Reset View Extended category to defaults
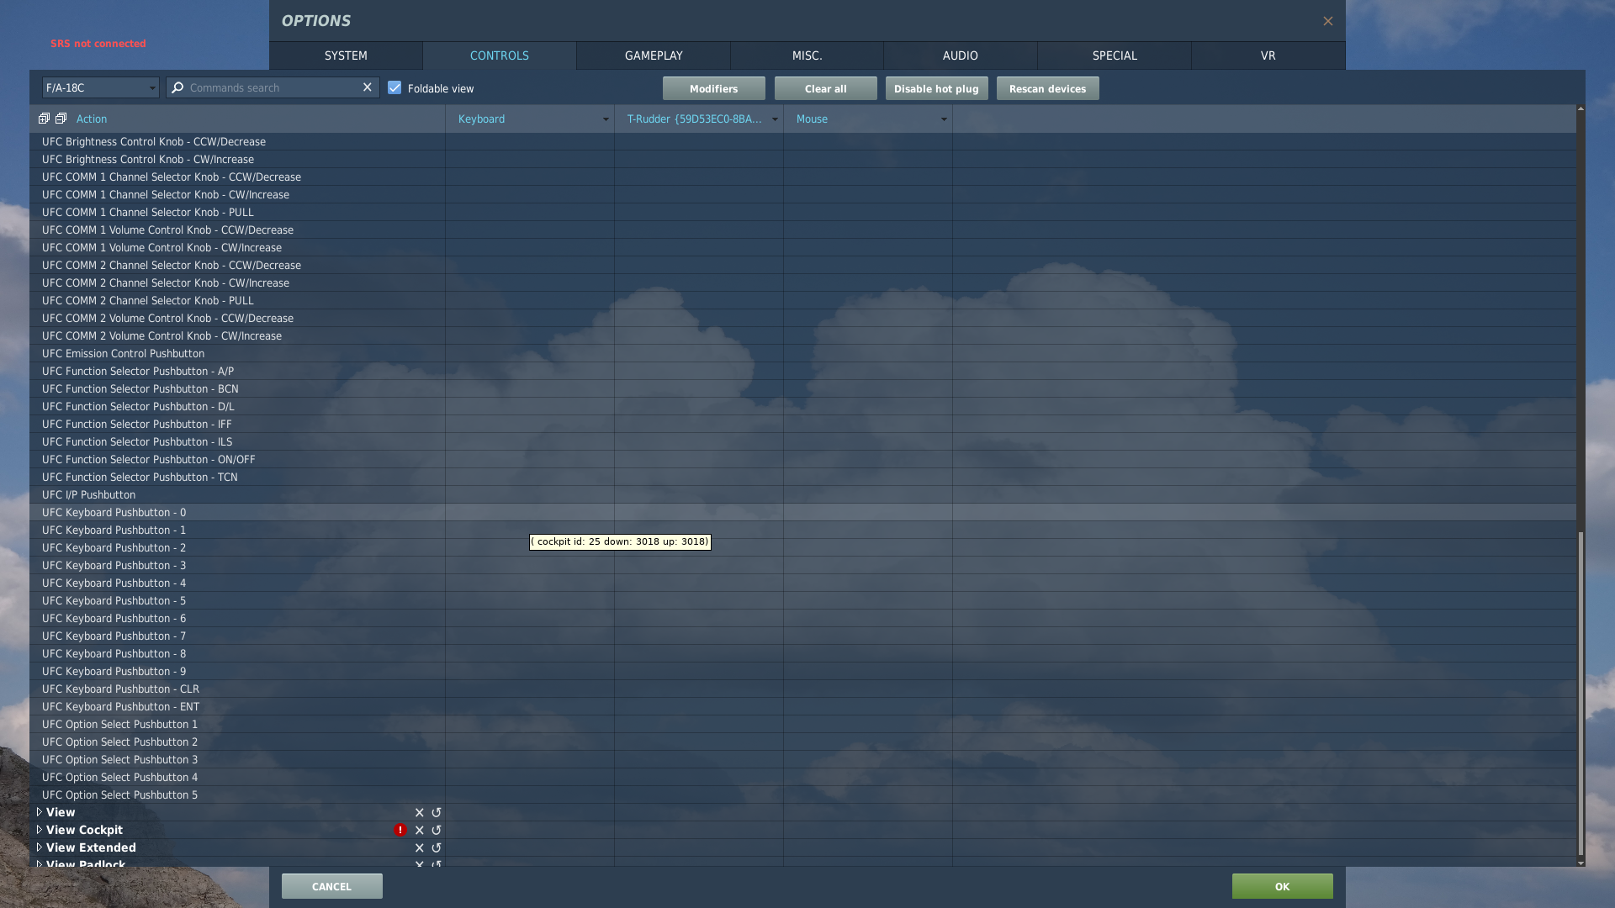1615x908 pixels. pos(436,847)
